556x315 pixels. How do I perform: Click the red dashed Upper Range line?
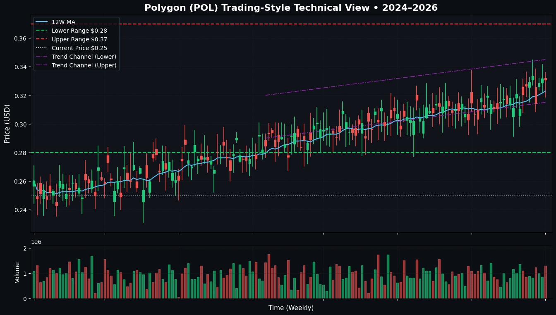[291, 24]
